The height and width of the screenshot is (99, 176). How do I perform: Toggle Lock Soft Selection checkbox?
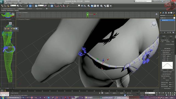[x=161, y=74]
